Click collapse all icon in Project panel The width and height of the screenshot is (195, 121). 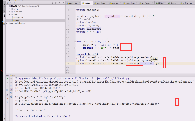pos(55,3)
